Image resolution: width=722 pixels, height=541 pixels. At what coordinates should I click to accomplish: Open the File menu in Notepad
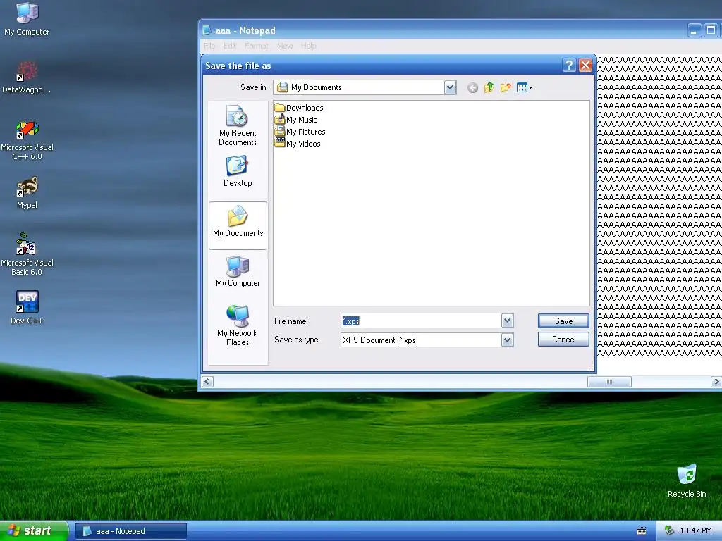pos(209,46)
